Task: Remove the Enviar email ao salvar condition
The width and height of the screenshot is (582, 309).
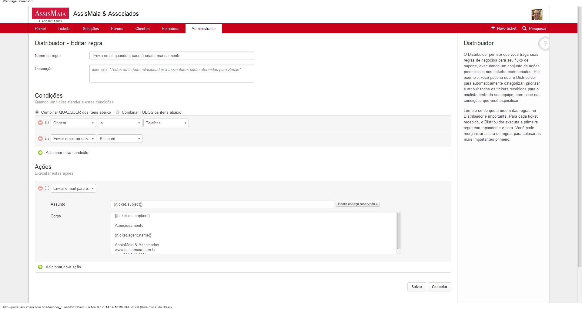Action: [x=40, y=139]
